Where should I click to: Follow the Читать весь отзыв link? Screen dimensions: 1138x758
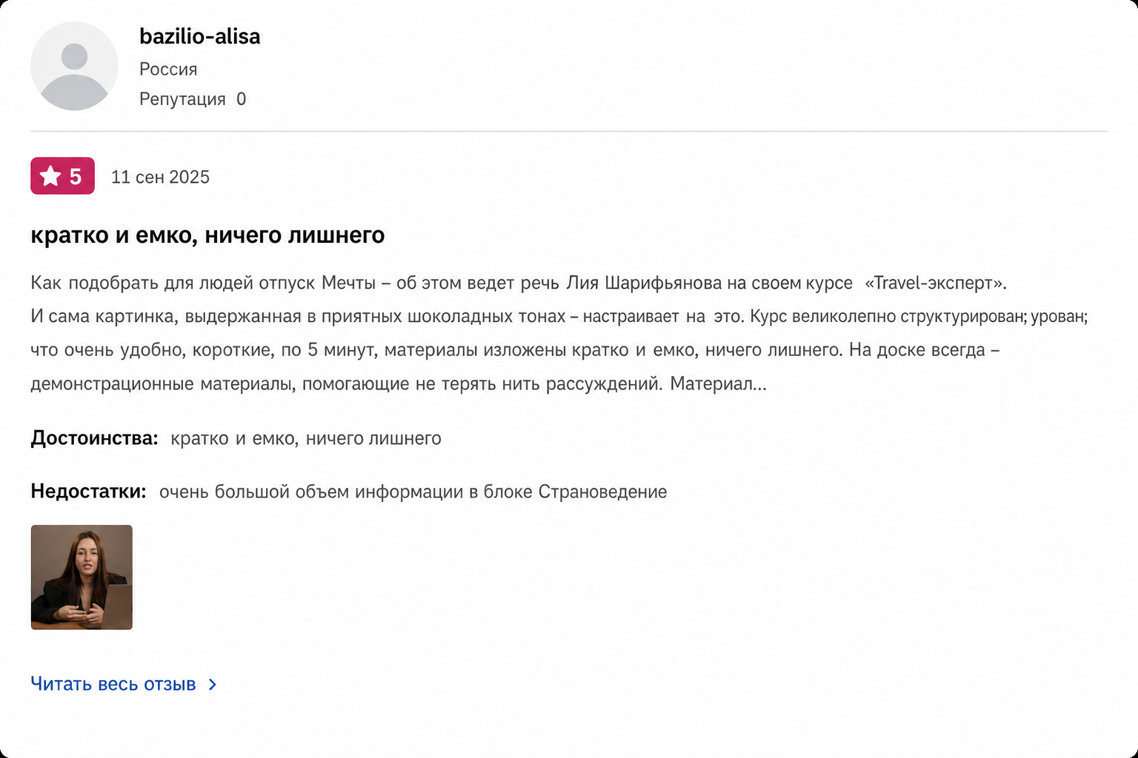pos(113,684)
